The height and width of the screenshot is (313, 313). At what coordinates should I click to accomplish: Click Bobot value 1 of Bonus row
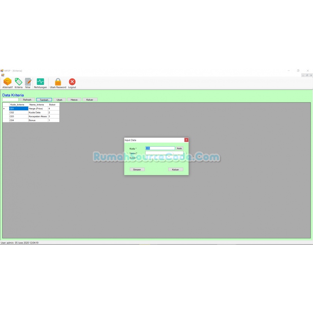(x=53, y=120)
